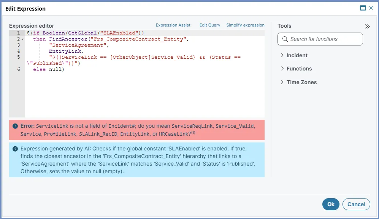Image resolution: width=379 pixels, height=219 pixels.
Task: Click the Tools panel heading
Action: 284,26
